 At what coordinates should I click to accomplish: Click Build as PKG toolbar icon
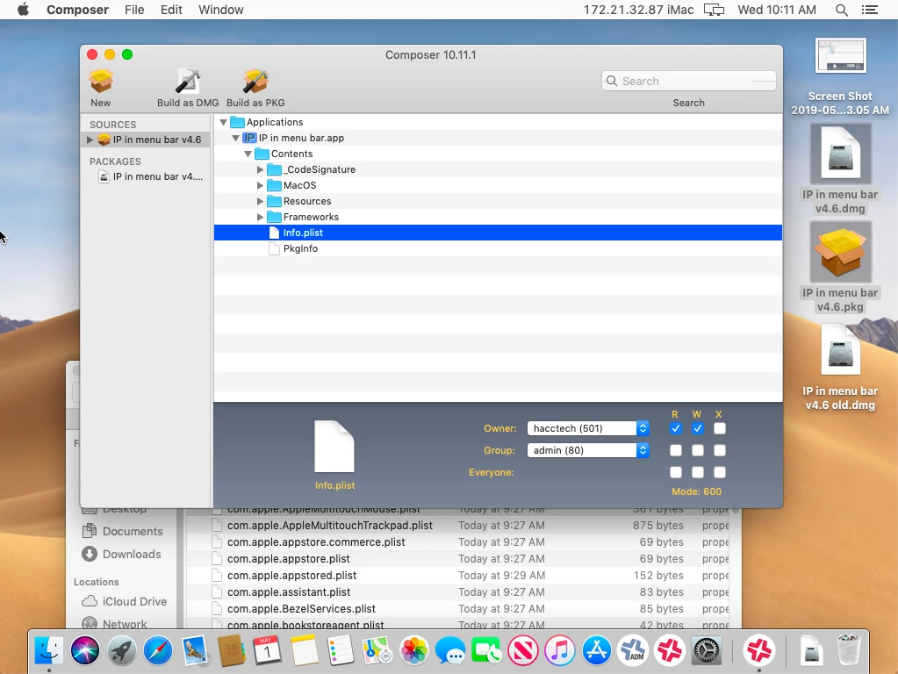[x=255, y=81]
